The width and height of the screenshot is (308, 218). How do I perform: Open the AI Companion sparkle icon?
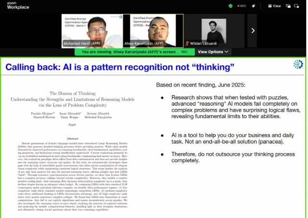click(x=254, y=6)
